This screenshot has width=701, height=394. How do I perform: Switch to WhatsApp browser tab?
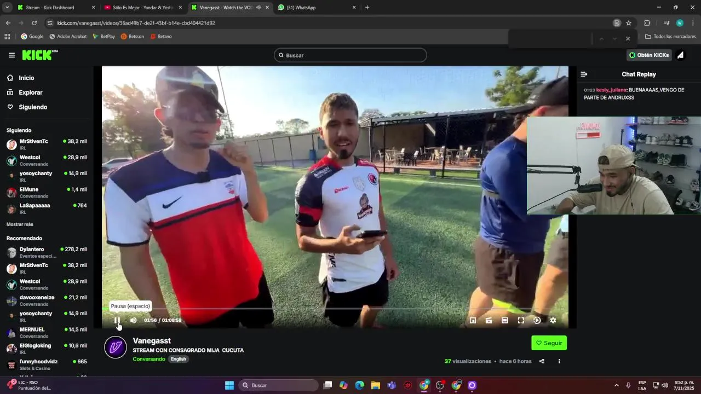(x=317, y=8)
